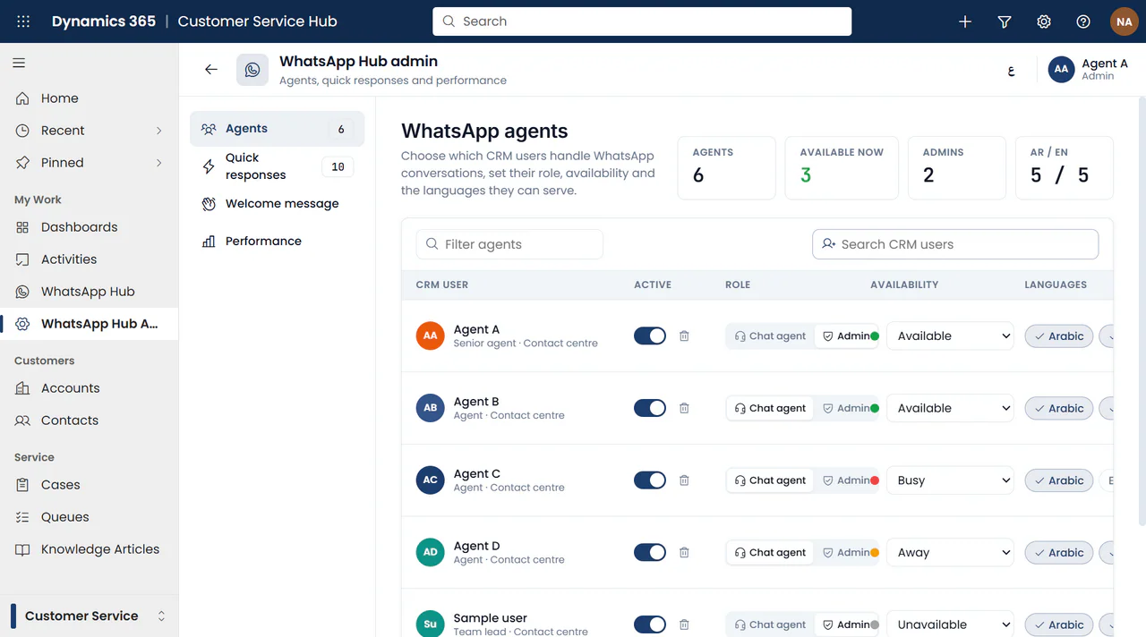Click the WhatsApp Hub admin header icon

(x=252, y=70)
